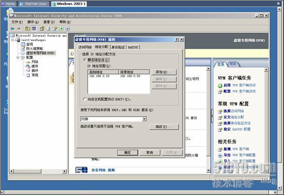Open the 查看 menu
The height and width of the screenshot is (195, 284).
tap(49, 22)
